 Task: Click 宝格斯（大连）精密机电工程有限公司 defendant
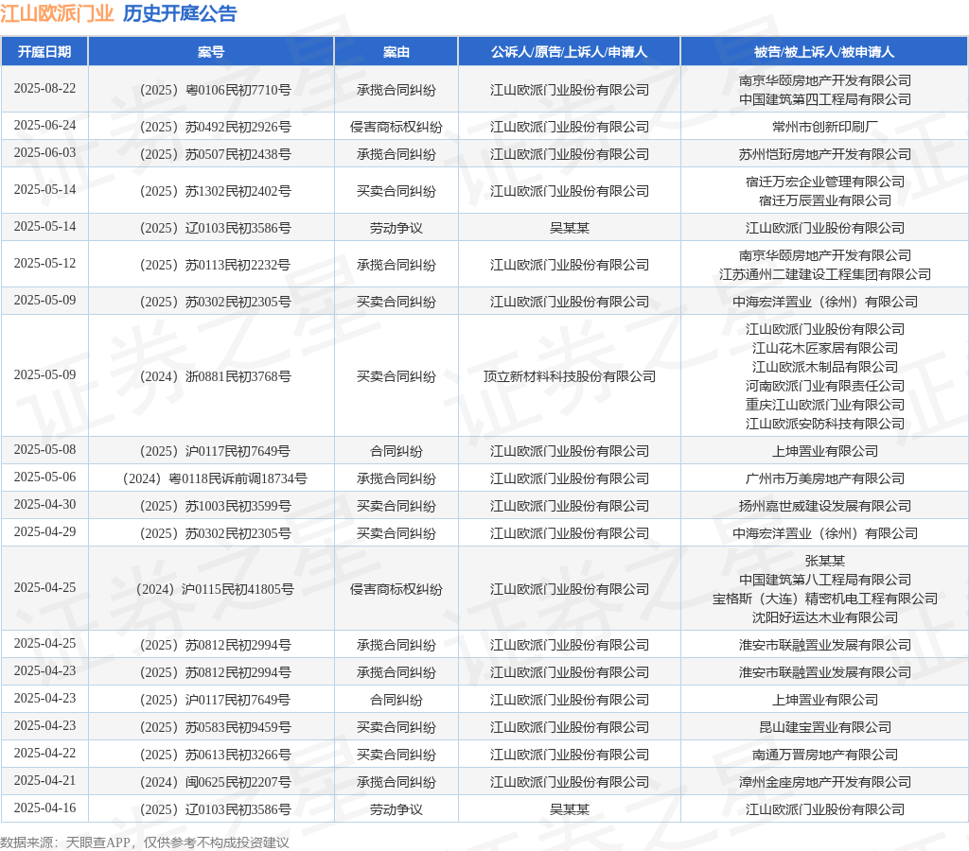(825, 599)
